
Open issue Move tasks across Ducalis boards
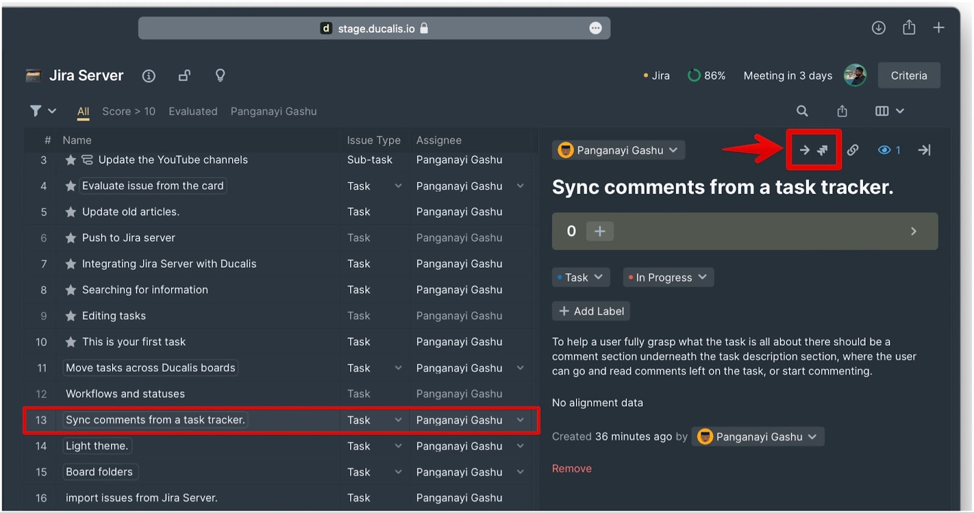150,368
